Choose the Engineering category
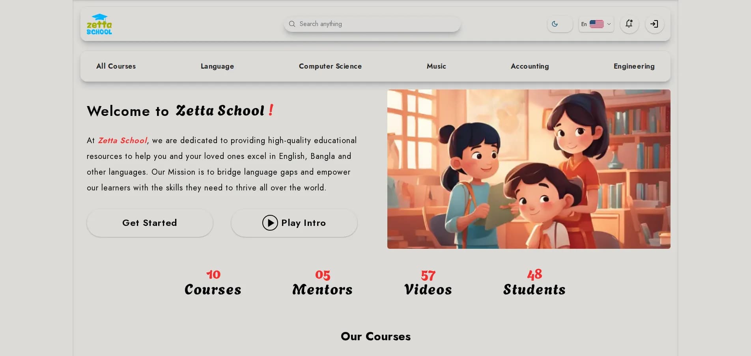 point(634,66)
